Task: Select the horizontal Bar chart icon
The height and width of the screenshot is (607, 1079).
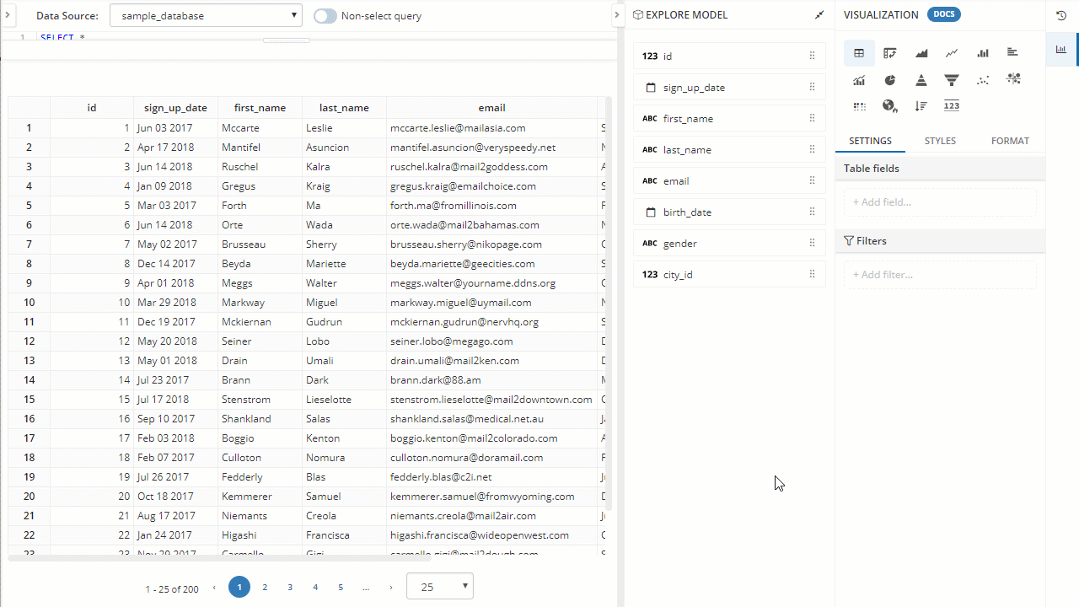Action: click(1013, 53)
